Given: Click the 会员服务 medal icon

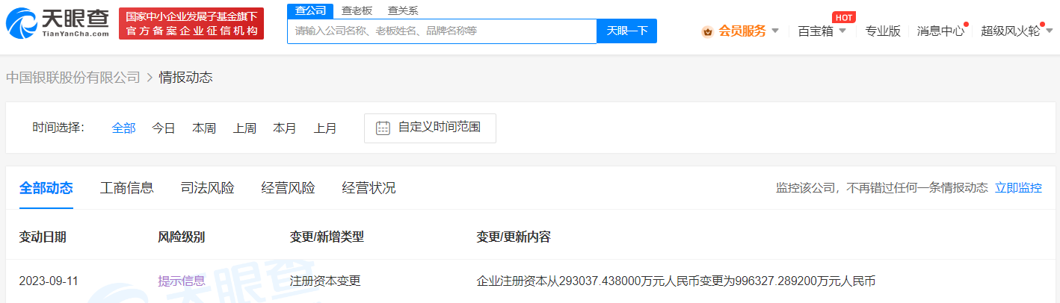Looking at the screenshot, I should coord(707,31).
